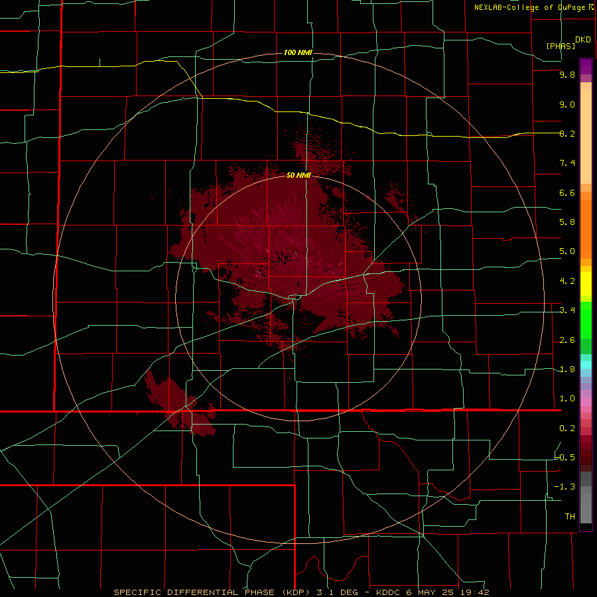Click the isolated echo patch southwest of radar
The height and width of the screenshot is (597, 597).
(x=180, y=405)
